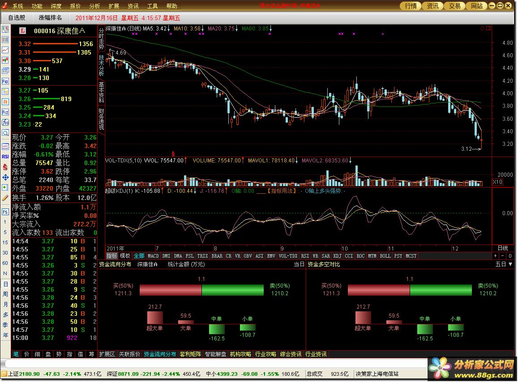Viewport: 518px width, 382px height.
Task: Click the tree hierarchy sidebar icon
Action: click(x=5, y=91)
